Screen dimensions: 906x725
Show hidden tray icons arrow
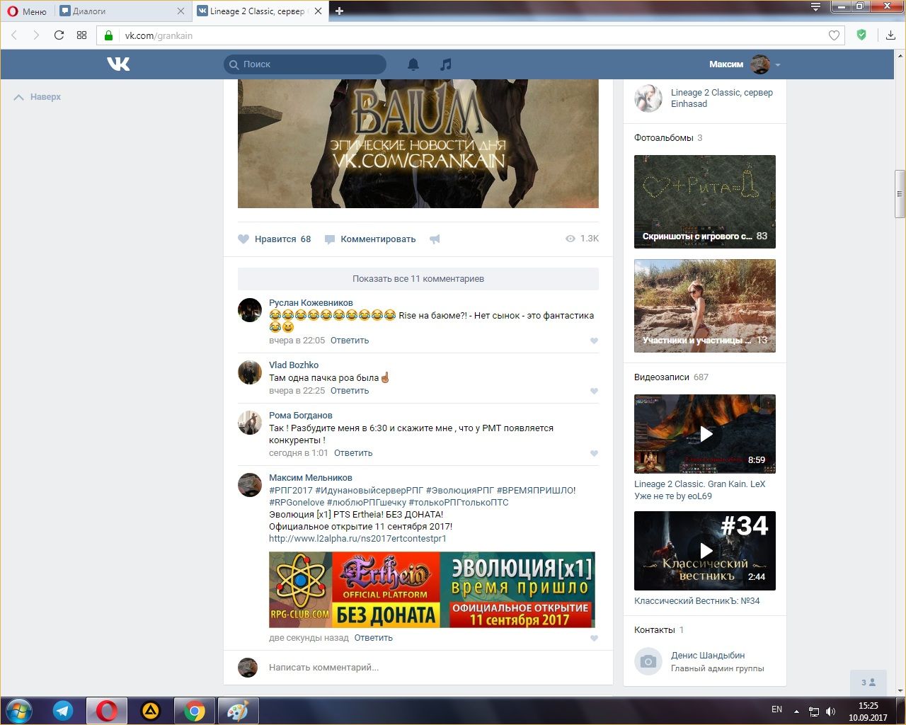click(797, 712)
